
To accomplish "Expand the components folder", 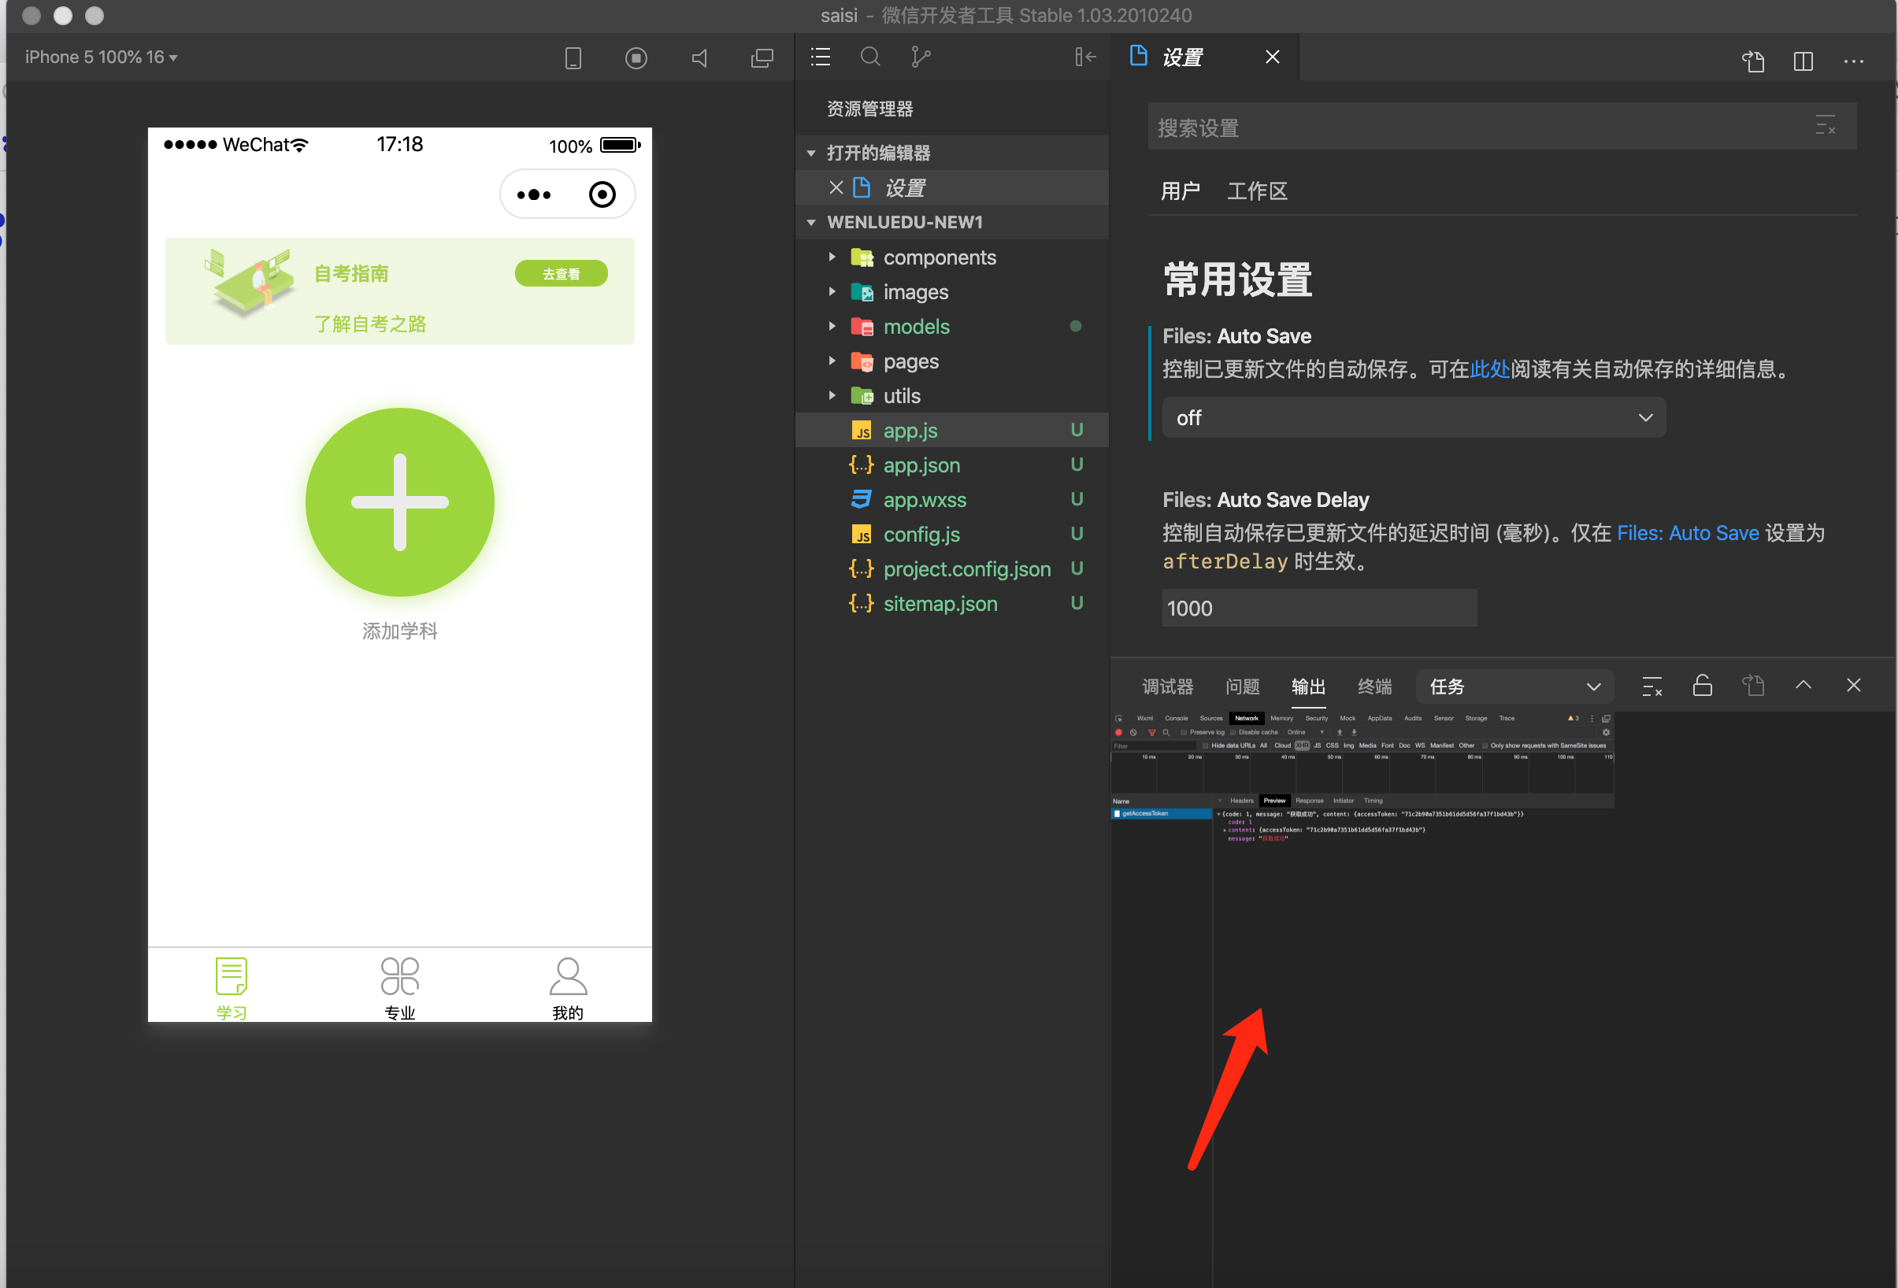I will point(939,258).
